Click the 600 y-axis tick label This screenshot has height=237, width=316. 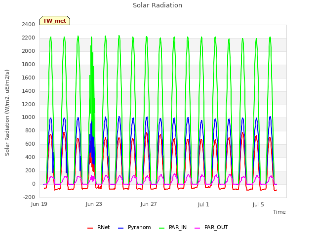click(x=30, y=144)
